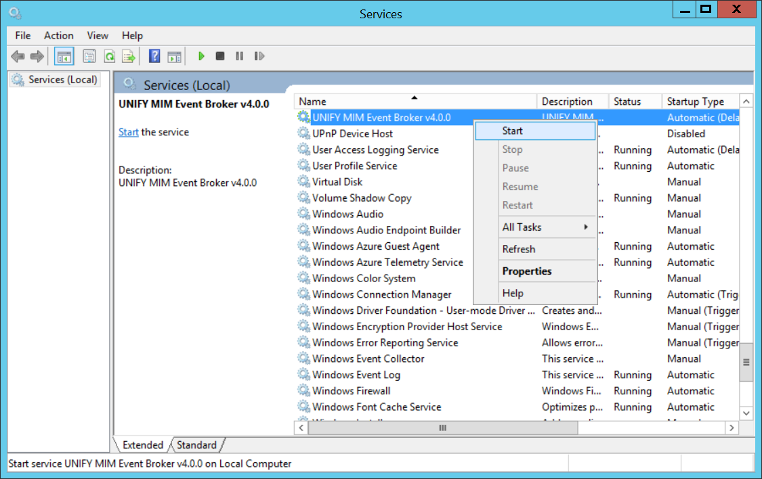Screen dimensions: 762x479
Task: Click the Export List toolbar icon
Action: coord(129,56)
